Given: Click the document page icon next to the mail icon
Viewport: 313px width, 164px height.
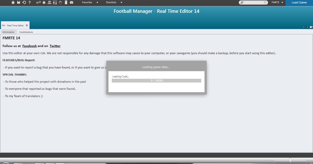Looking at the screenshot, I should [x=66, y=2].
